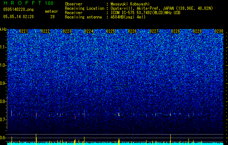228x145 pixels.
Task: Click the 0230 time marker
Action: [x=219, y=31]
